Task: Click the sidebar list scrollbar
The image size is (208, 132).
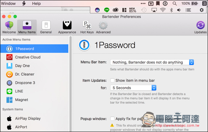Action: pos(70,84)
